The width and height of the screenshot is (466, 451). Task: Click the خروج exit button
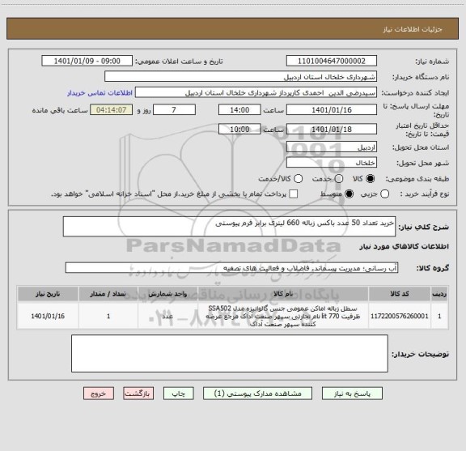[x=99, y=394]
